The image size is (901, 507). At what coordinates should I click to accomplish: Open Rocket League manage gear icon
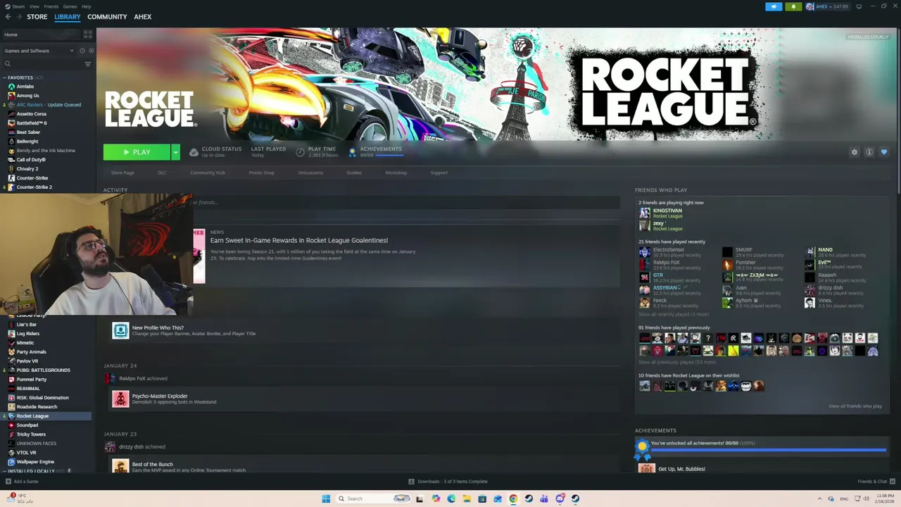coord(855,152)
